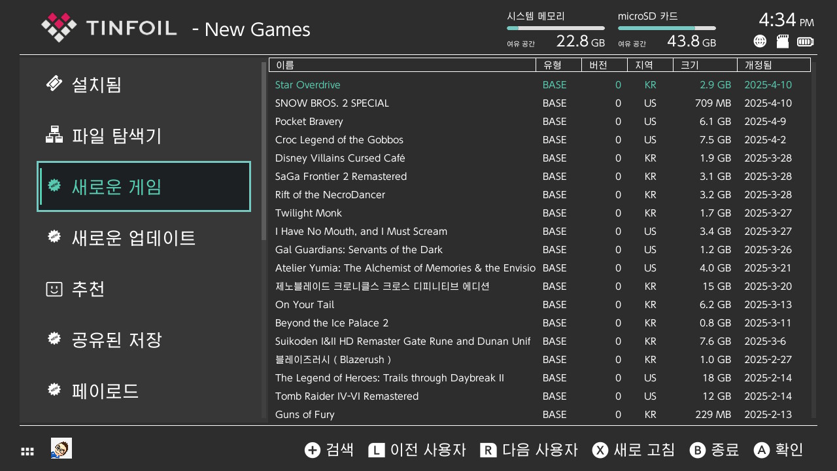Open the 새로운 업데이트 menu section
The height and width of the screenshot is (471, 837).
click(144, 237)
